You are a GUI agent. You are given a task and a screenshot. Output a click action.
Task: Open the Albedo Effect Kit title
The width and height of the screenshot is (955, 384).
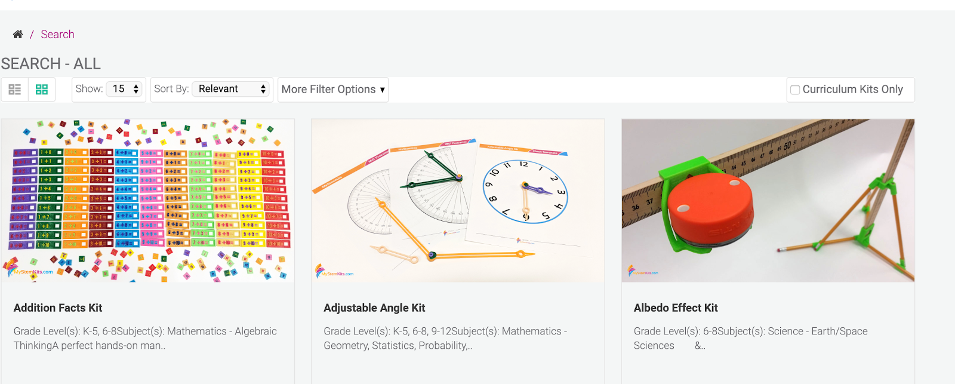tap(676, 308)
